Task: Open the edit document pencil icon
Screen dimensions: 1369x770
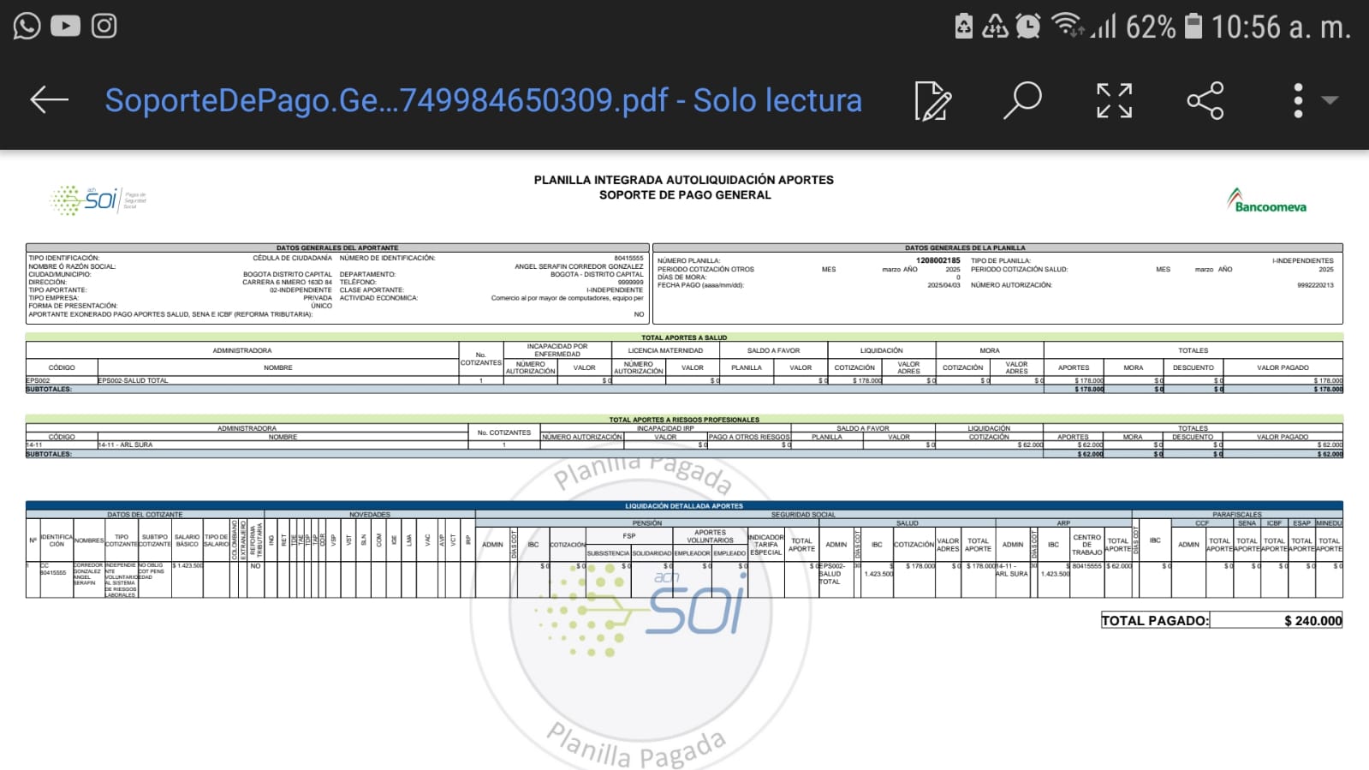Action: 932,101
